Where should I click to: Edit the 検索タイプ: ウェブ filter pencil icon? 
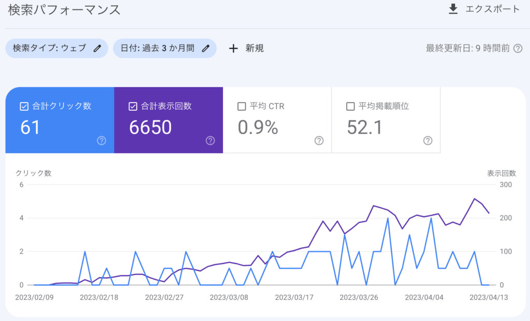coord(97,48)
